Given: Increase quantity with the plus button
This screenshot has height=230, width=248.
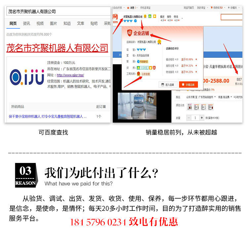Looking at the screenshot, I should tap(202, 118).
